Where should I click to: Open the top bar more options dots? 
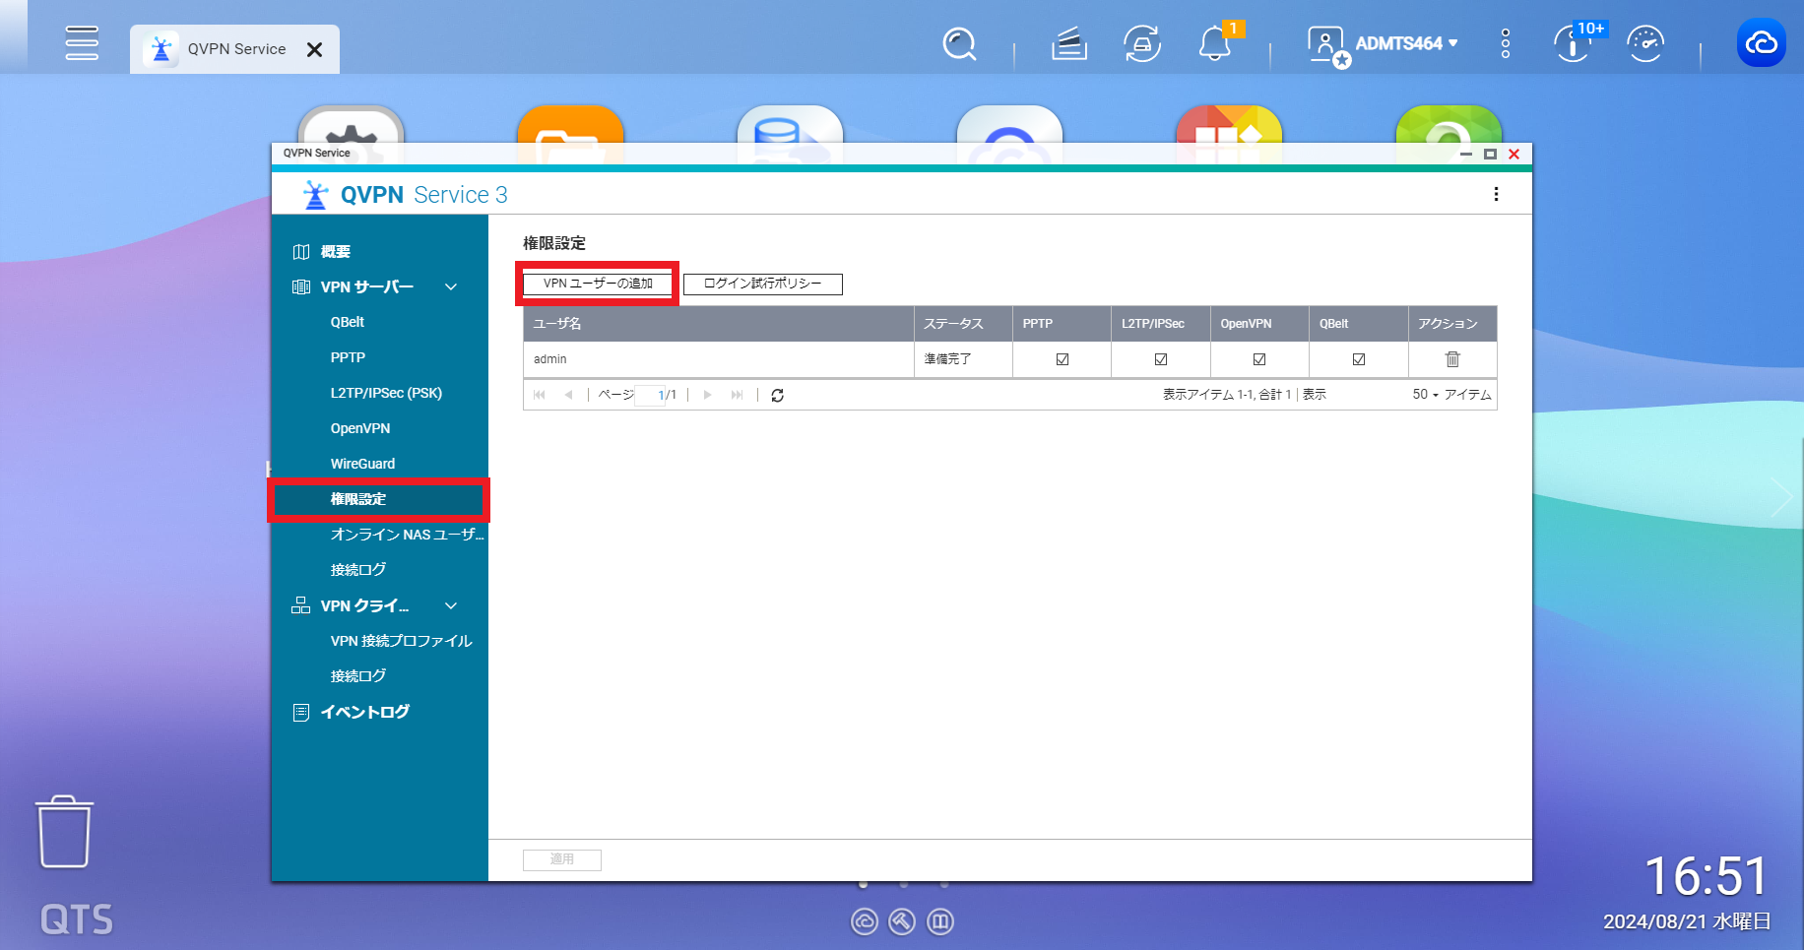[1506, 43]
